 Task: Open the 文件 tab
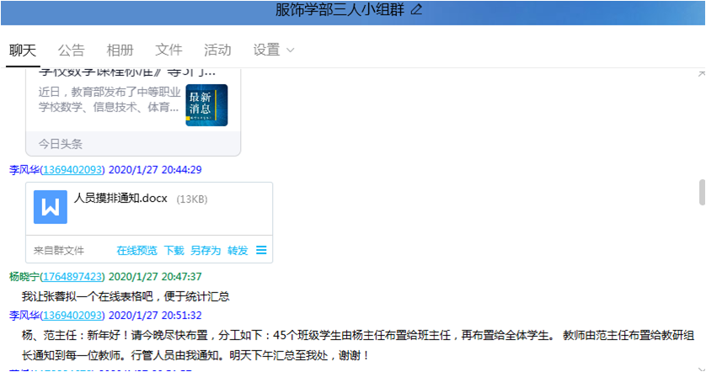pyautogui.click(x=168, y=50)
